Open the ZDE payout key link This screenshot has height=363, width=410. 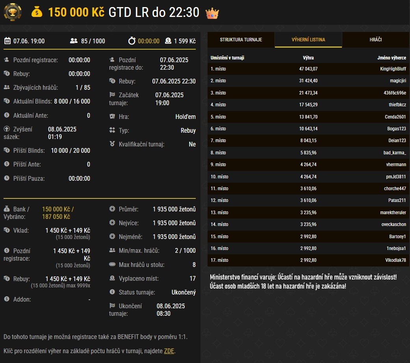(x=169, y=351)
